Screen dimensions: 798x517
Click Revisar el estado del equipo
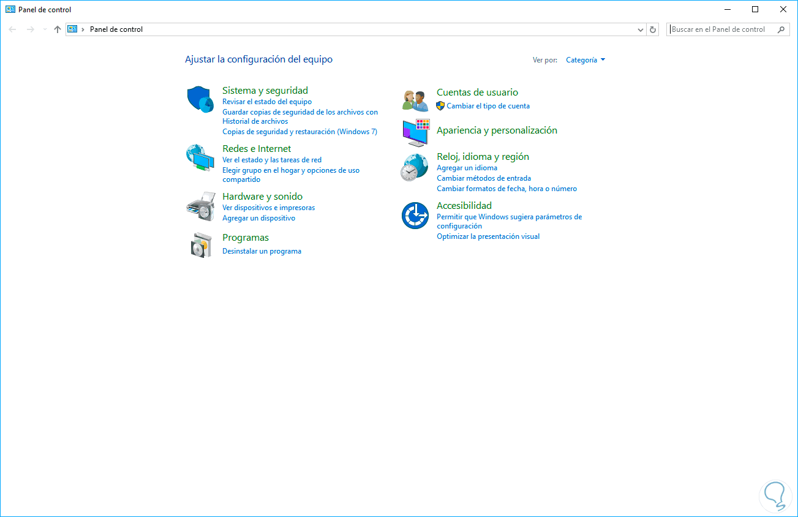pos(267,102)
